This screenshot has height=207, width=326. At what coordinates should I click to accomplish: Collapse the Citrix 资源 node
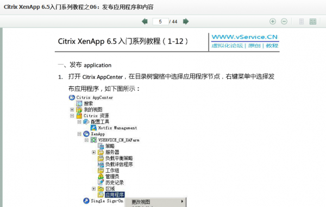pyautogui.click(x=72, y=116)
